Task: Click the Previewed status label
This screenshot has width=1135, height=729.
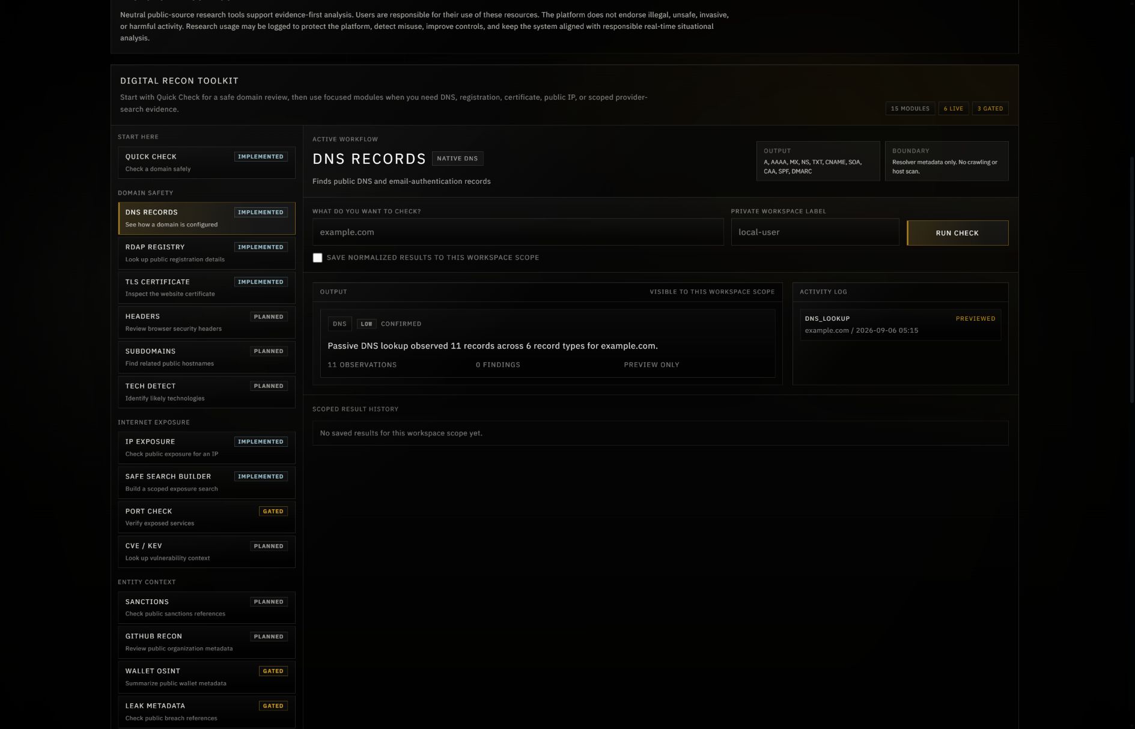Action: [x=975, y=318]
